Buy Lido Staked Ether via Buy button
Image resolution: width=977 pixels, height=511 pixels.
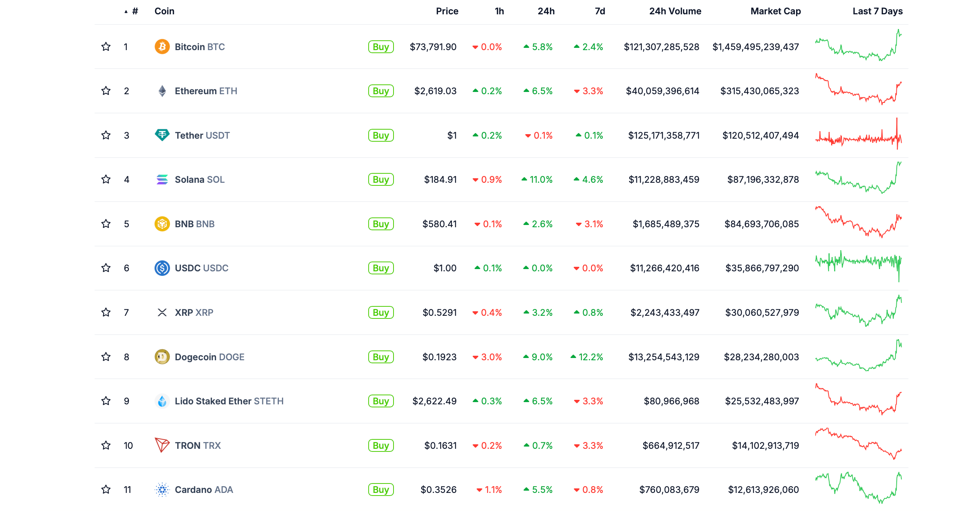(x=381, y=401)
